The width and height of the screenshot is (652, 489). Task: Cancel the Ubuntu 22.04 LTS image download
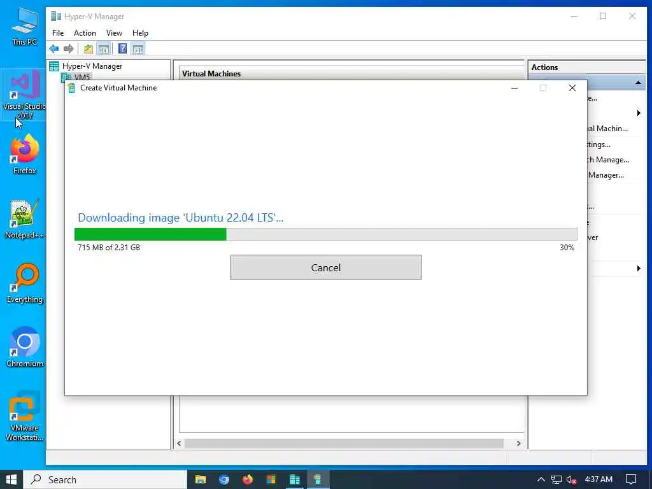tap(325, 267)
